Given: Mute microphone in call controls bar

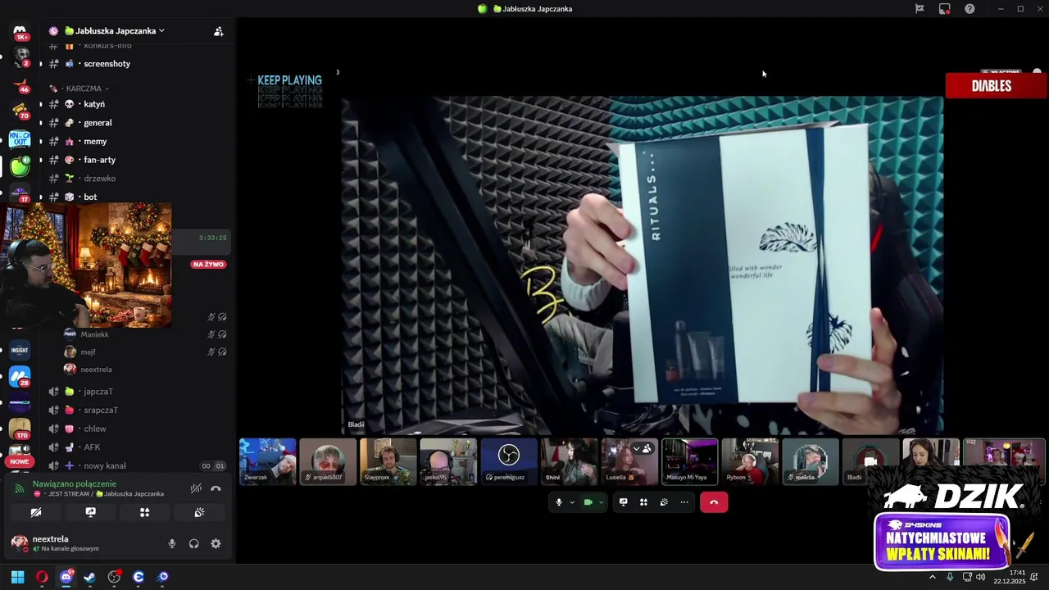Looking at the screenshot, I should [559, 502].
